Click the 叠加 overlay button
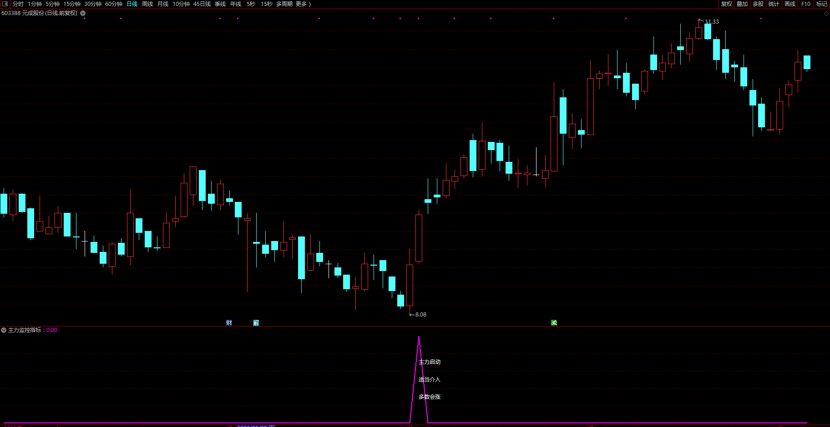830x427 pixels. pos(742,4)
